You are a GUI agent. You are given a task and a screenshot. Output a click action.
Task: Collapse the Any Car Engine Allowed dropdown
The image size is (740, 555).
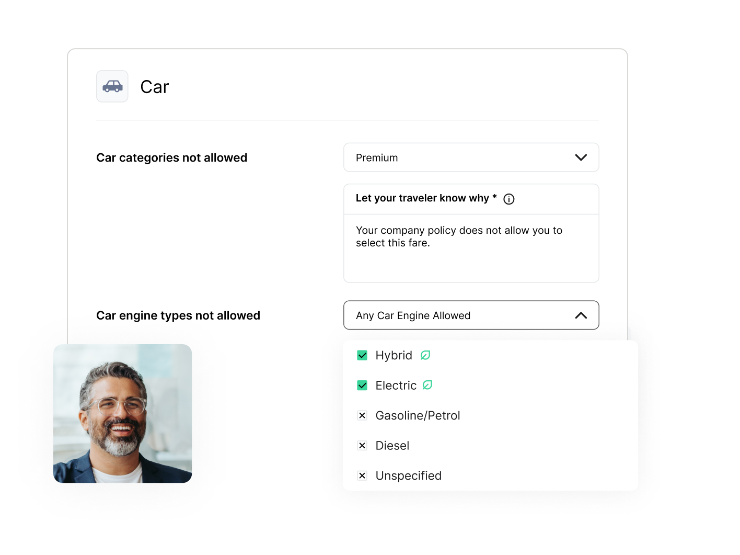click(470, 315)
